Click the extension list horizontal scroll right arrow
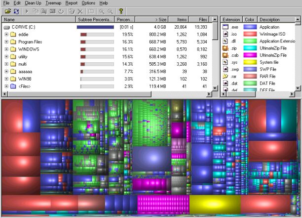Viewport: 302px width, 218px height. (292, 94)
